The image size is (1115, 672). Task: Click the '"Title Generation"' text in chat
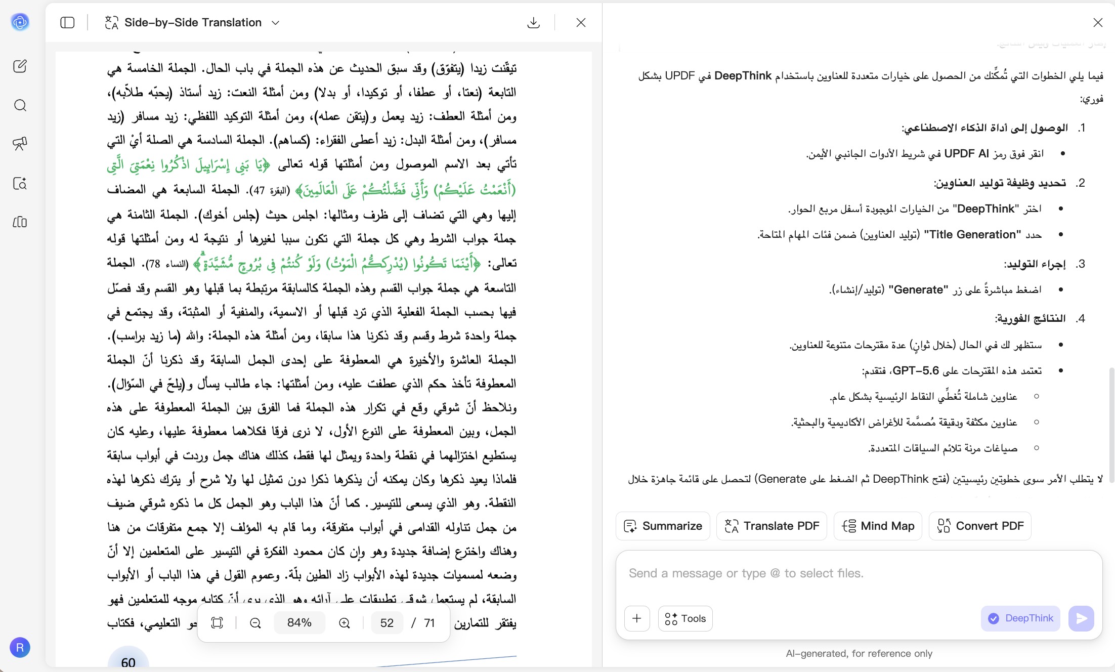[973, 234]
